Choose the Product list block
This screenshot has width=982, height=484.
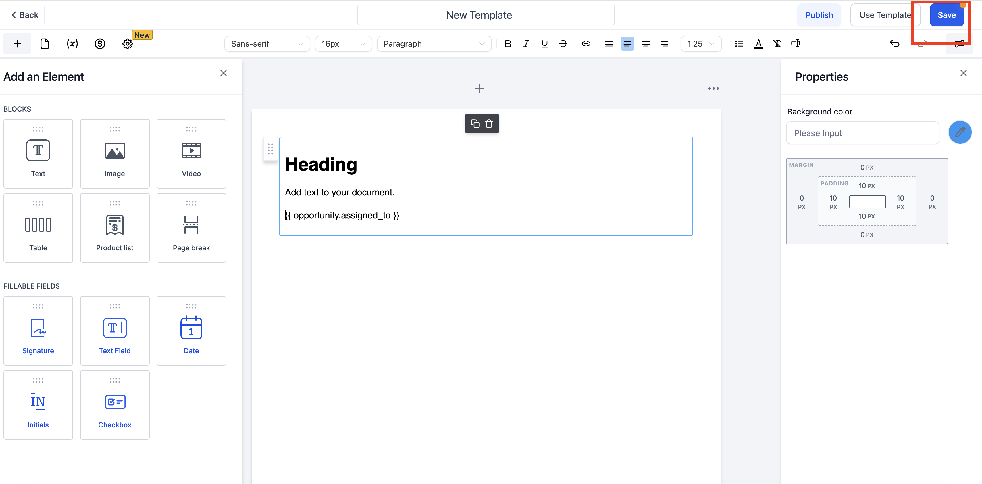pos(115,228)
